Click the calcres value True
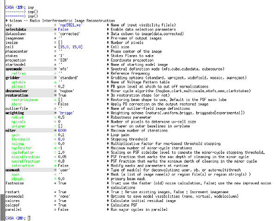Screen dimensions: 280x221 [x=62, y=201]
